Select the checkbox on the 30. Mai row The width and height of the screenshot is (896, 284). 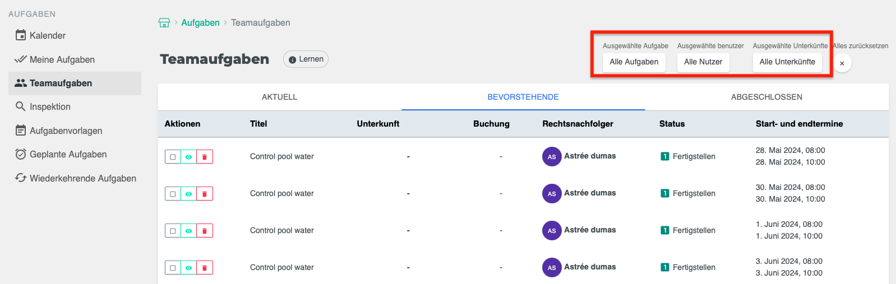(x=173, y=194)
